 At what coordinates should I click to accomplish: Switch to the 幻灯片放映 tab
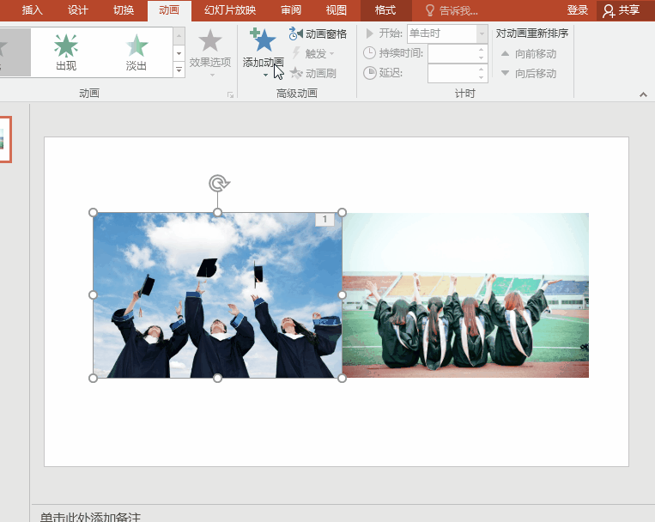(230, 10)
